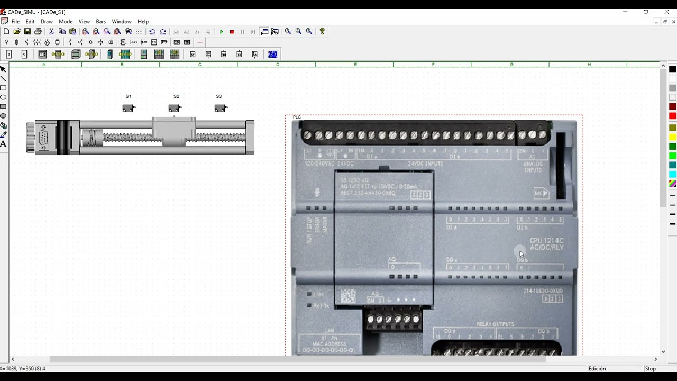Select the line drawing tool

pyautogui.click(x=3, y=79)
